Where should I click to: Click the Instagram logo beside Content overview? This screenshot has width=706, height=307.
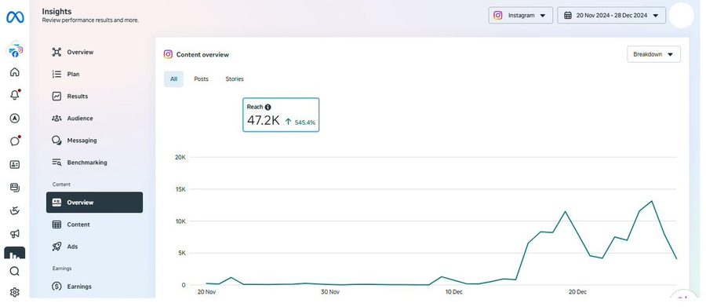point(168,54)
